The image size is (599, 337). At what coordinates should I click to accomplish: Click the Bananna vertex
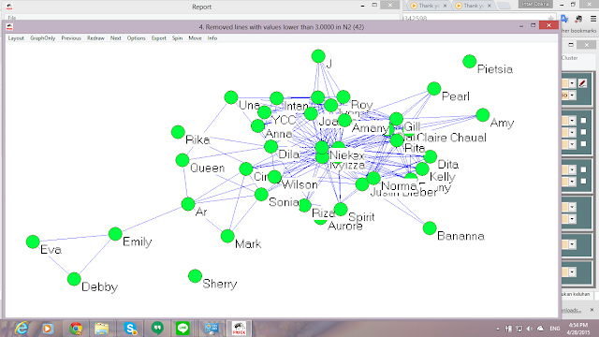pyautogui.click(x=430, y=228)
